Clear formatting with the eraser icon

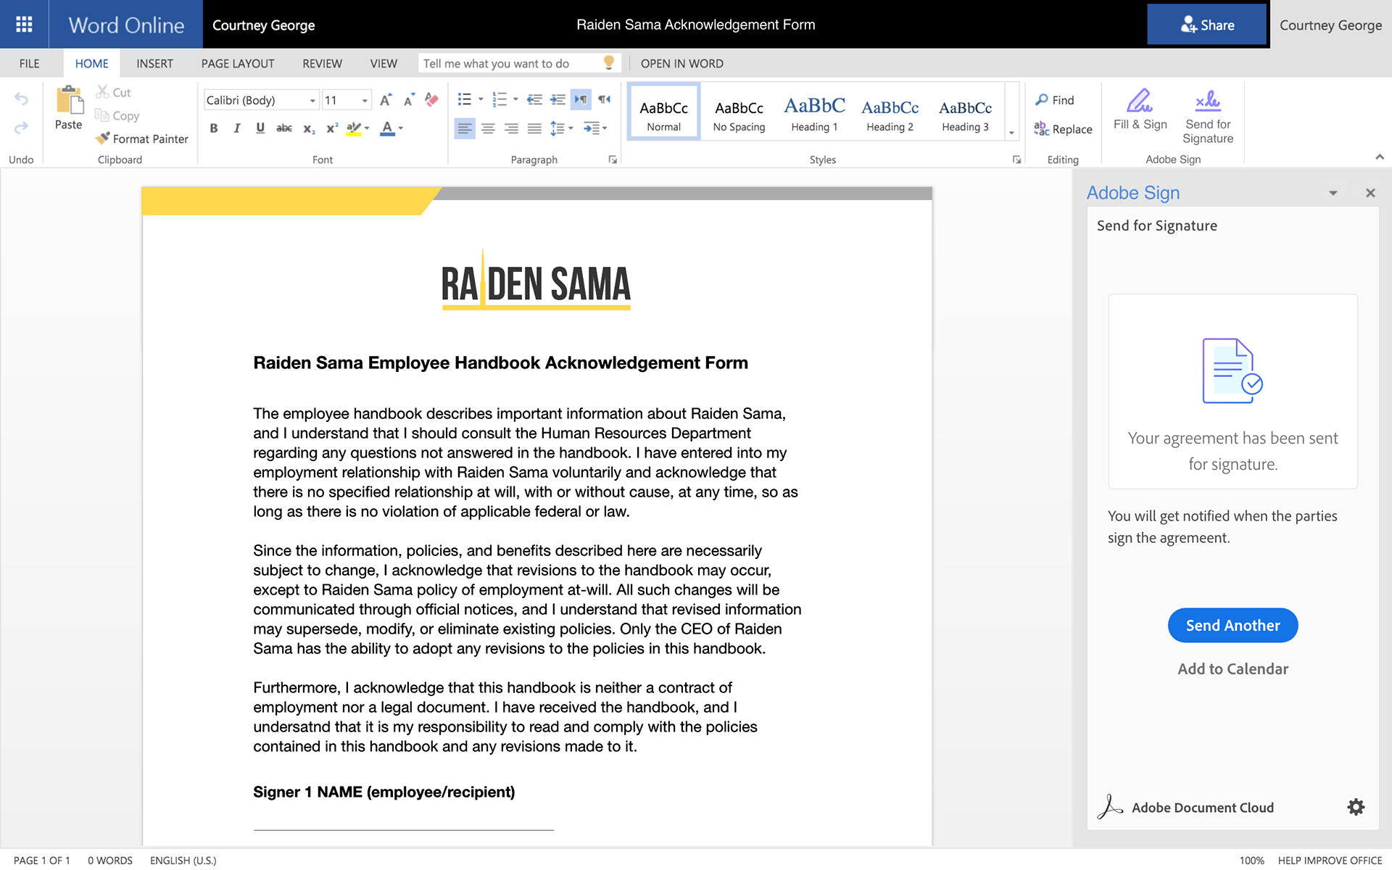(x=432, y=99)
